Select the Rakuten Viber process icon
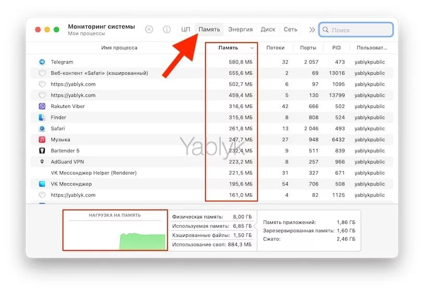Screen dimensions: 424x292 click(x=42, y=107)
